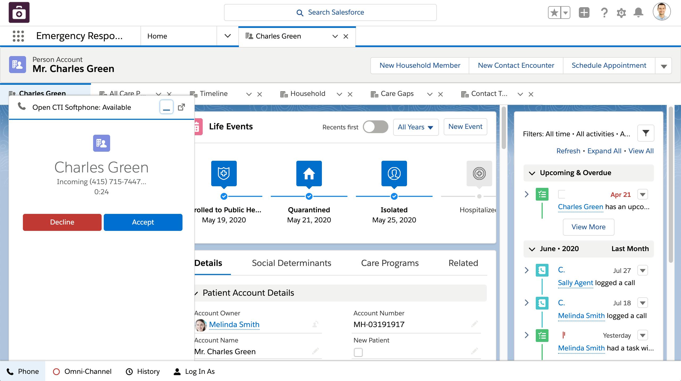The height and width of the screenshot is (381, 681).
Task: Open the Help question mark icon
Action: tap(604, 12)
